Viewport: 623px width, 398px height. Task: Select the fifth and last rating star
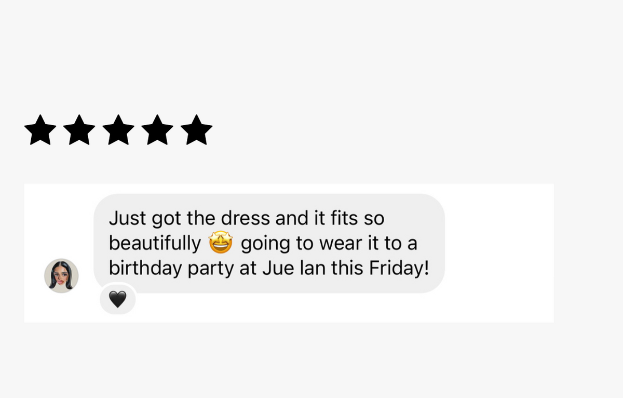(196, 130)
